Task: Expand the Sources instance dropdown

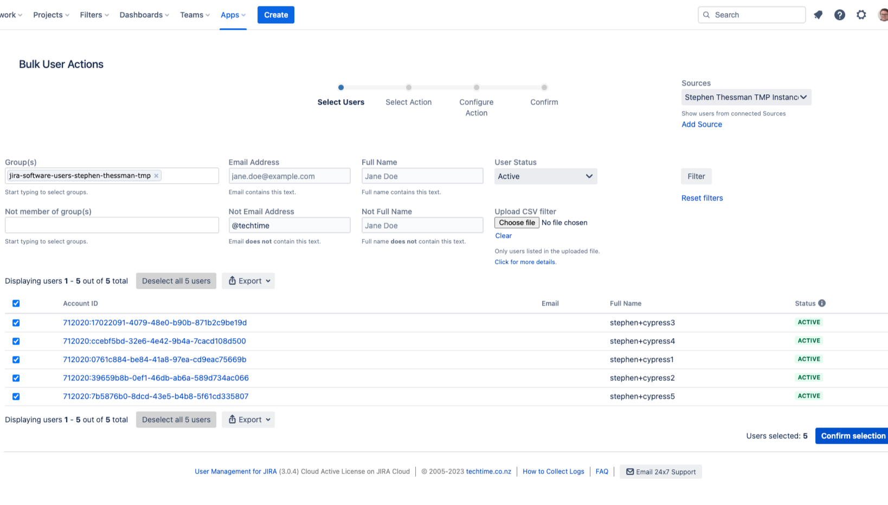Action: point(746,98)
